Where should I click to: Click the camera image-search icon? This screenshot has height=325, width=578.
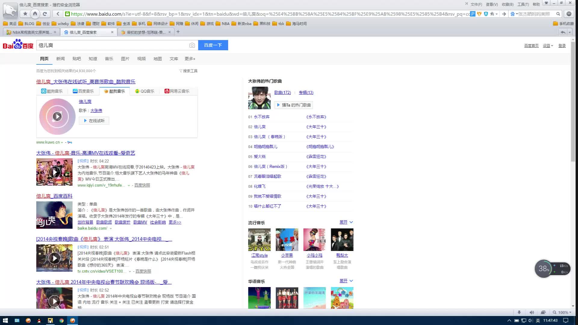[x=192, y=45]
